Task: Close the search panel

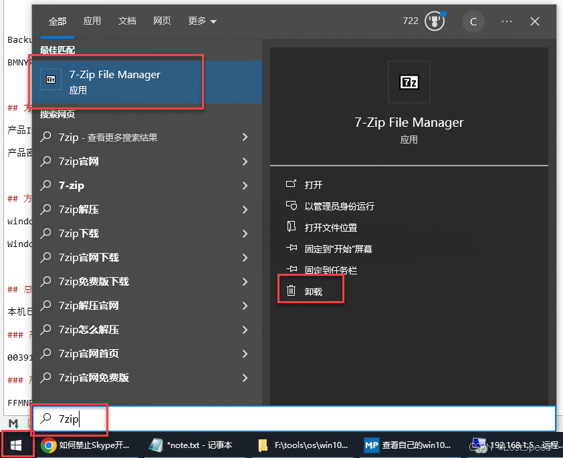Action: (x=535, y=21)
